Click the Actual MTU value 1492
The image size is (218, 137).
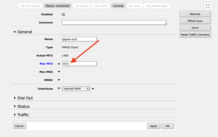tap(65, 56)
